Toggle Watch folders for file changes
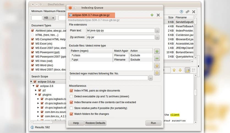 [71, 114]
